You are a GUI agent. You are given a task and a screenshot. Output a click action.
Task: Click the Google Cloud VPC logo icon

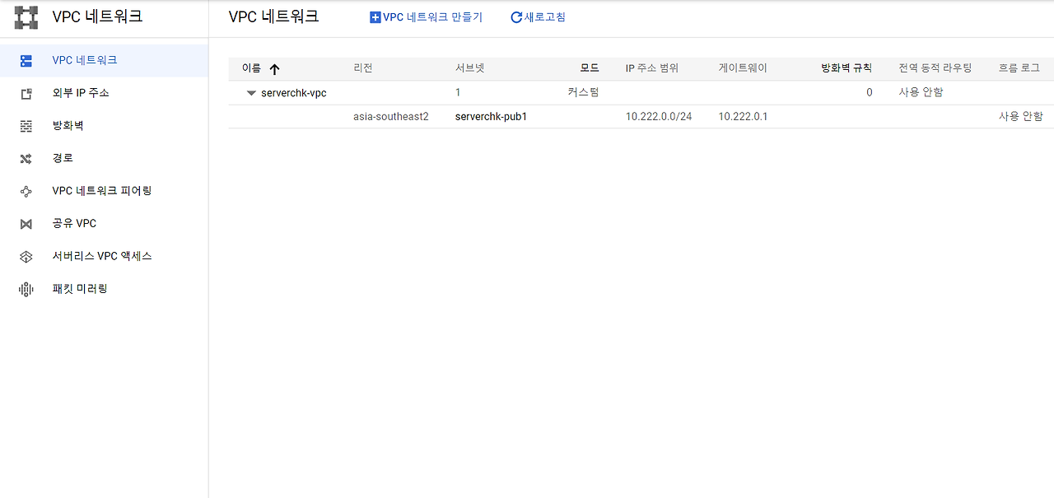[x=26, y=16]
